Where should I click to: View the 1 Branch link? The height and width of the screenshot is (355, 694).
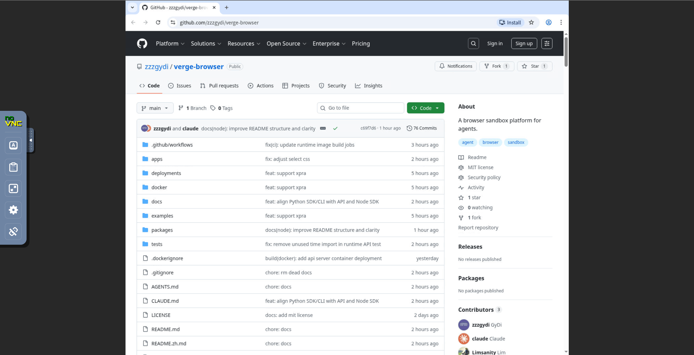point(192,108)
